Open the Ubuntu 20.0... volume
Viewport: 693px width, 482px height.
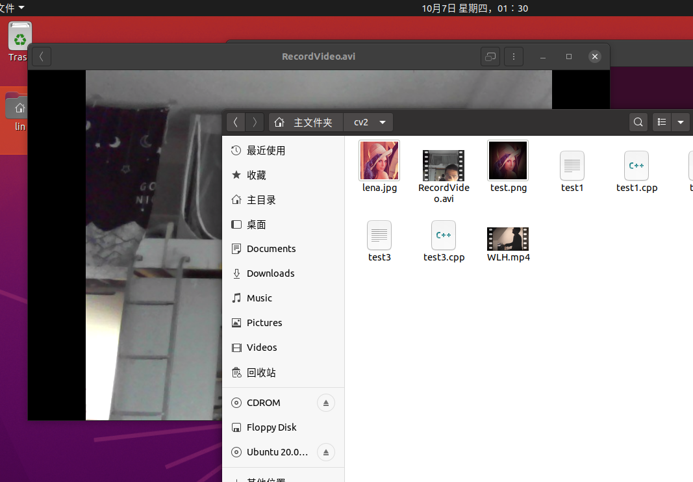(283, 452)
